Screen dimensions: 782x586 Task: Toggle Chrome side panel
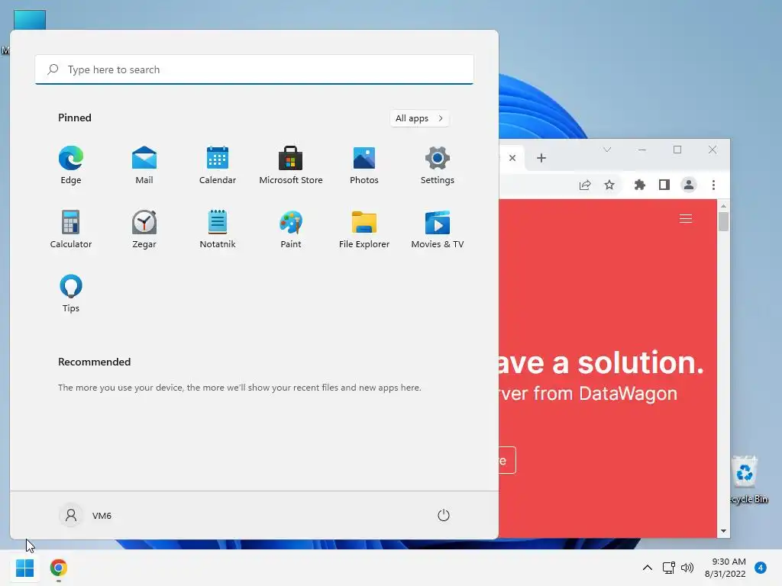664,185
